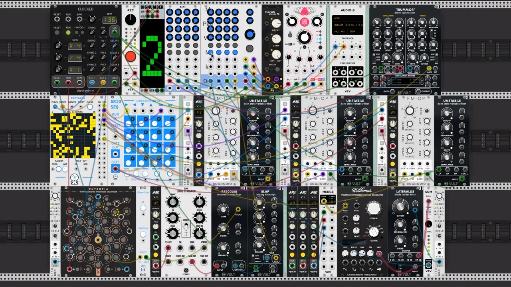Viewport: 511px width, 287px height.
Task: Click the first Unstabile CUTOFF knob
Action: click(253, 114)
